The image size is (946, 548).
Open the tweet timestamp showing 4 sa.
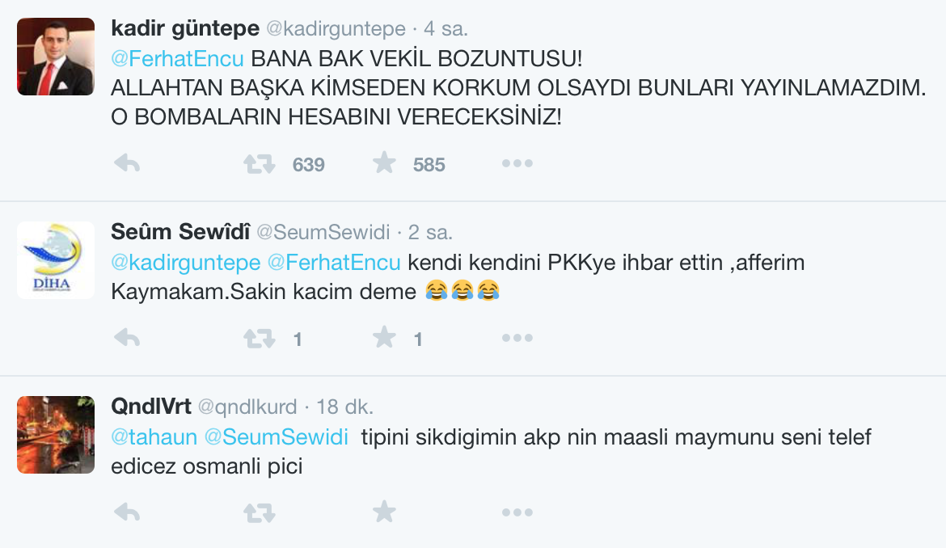tap(444, 27)
